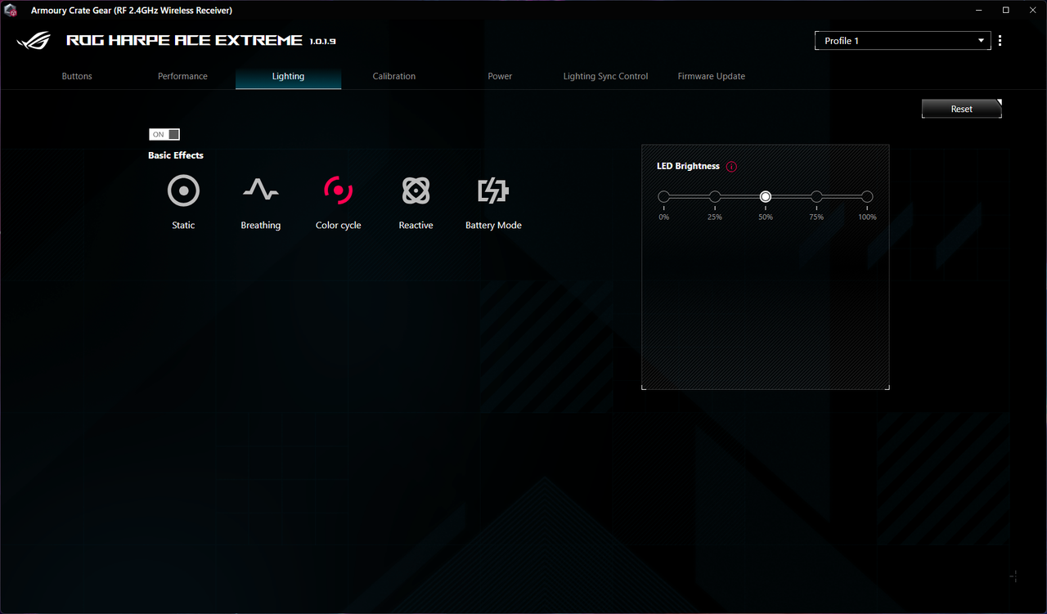The height and width of the screenshot is (614, 1047).
Task: Click the firmware version 1.0.1.9 text
Action: pos(323,41)
